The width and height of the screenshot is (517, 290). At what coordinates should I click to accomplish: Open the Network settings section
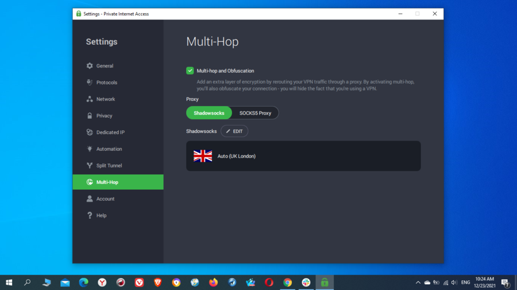pos(105,99)
